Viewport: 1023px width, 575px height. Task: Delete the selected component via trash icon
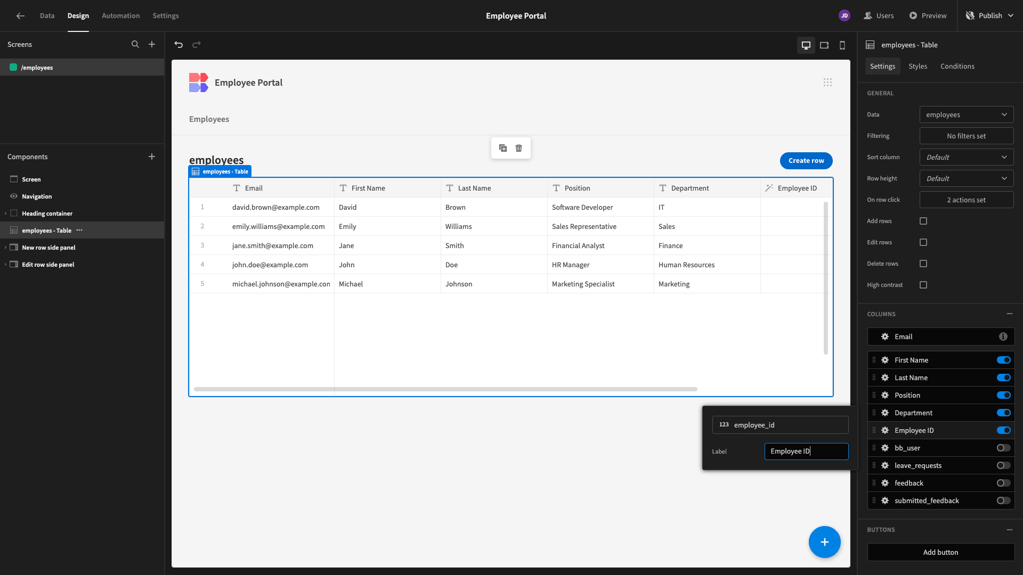pyautogui.click(x=519, y=148)
